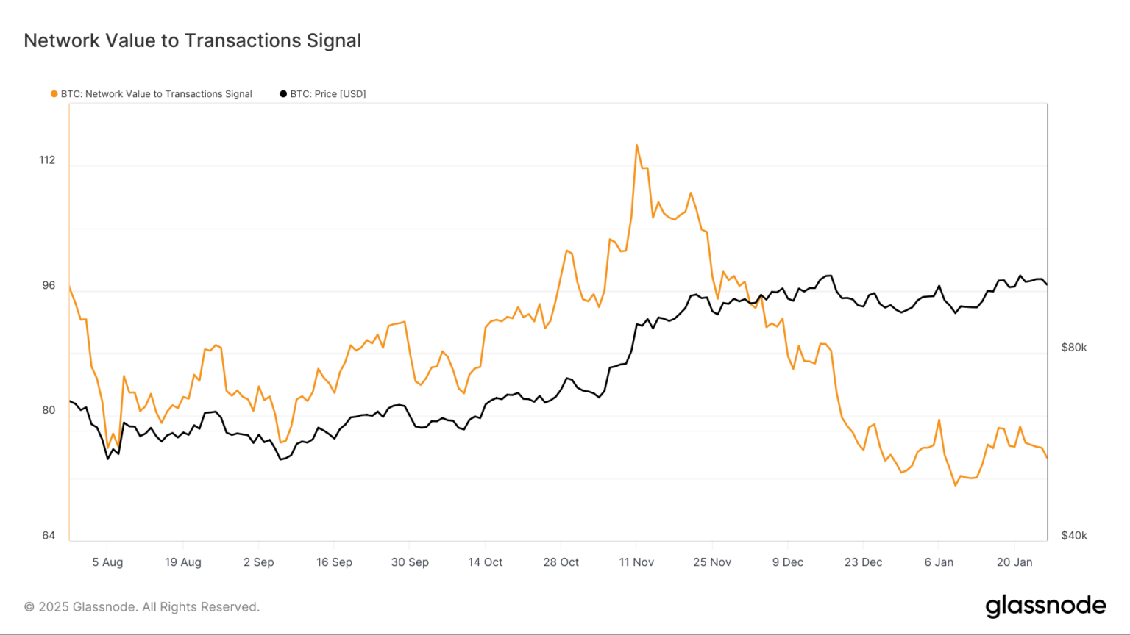Select the '11 Nov' date label
This screenshot has height=635, width=1130.
(636, 562)
